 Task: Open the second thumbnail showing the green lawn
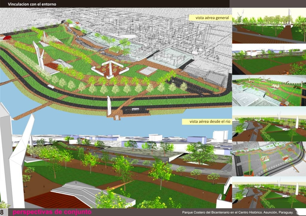[269, 59]
